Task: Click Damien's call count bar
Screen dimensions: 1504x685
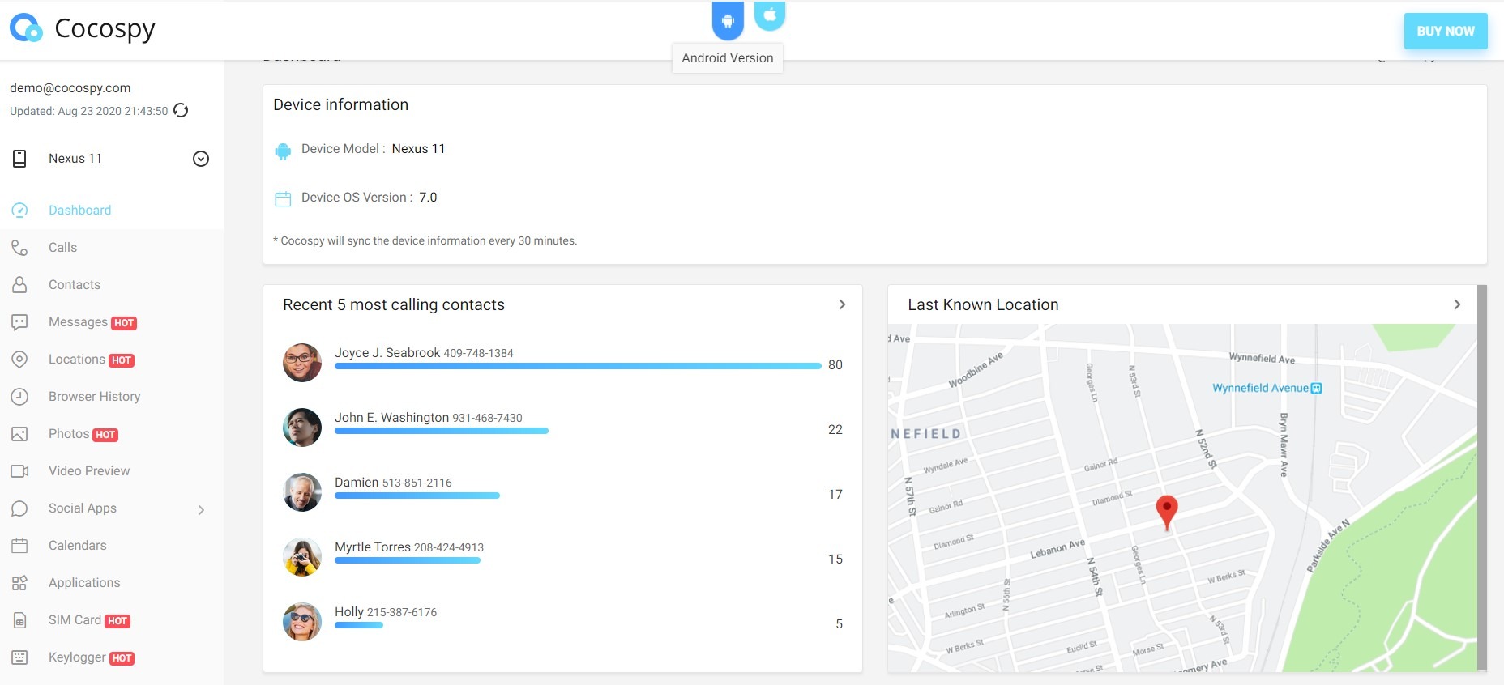Action: point(417,496)
